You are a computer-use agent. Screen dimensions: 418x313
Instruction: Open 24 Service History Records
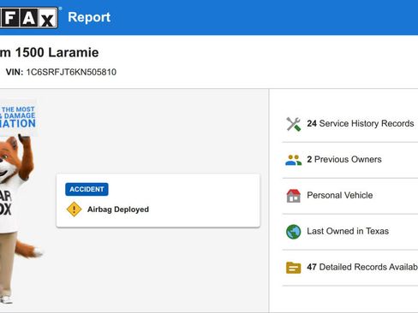pyautogui.click(x=350, y=124)
